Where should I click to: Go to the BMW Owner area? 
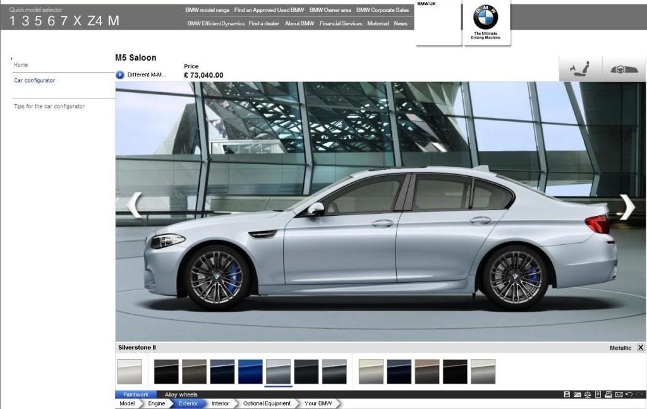click(x=330, y=10)
